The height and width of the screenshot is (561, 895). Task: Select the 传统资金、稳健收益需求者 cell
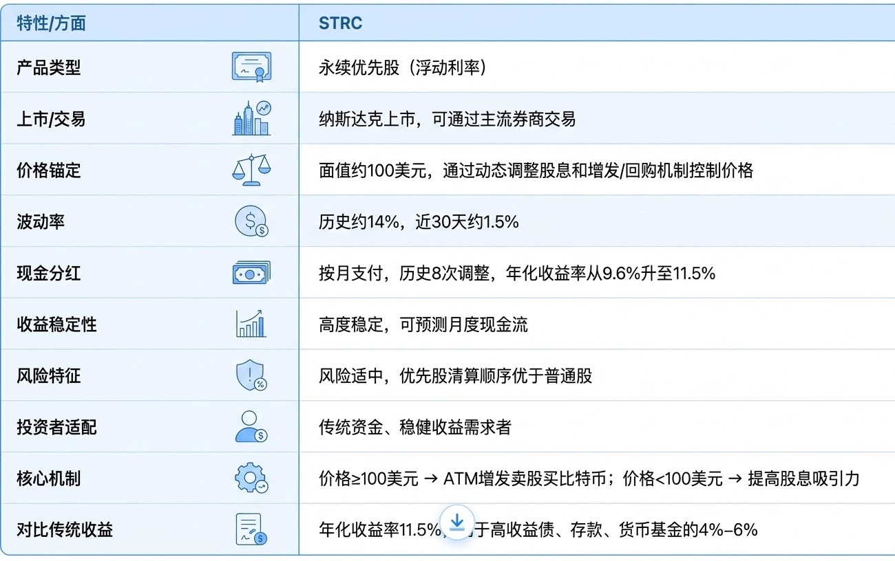(x=415, y=427)
